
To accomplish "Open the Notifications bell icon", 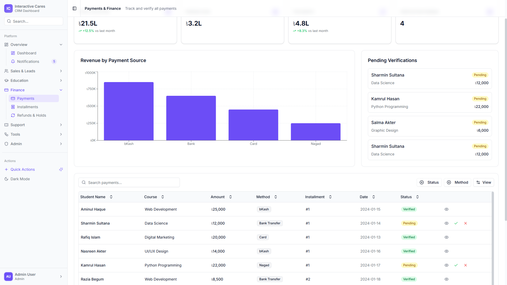I will [x=13, y=61].
